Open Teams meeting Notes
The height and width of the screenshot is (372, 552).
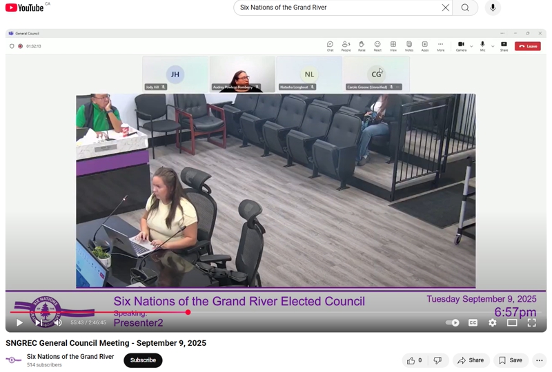pos(409,46)
